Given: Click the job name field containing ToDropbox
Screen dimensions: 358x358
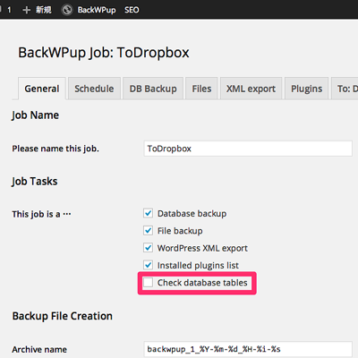Looking at the screenshot, I should coord(248,149).
